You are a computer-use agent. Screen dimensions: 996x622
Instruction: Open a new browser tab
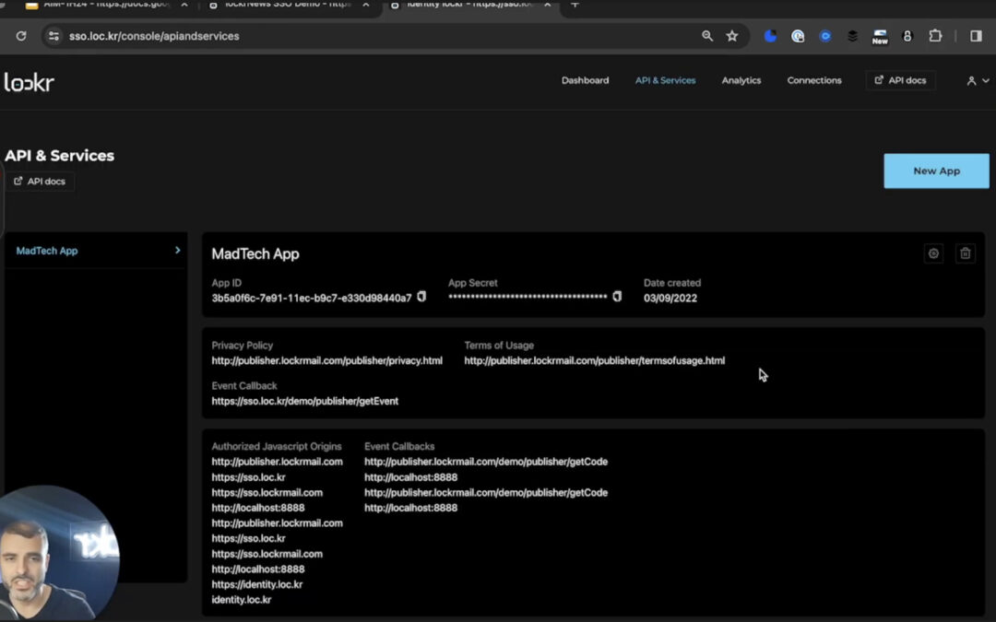click(x=575, y=5)
